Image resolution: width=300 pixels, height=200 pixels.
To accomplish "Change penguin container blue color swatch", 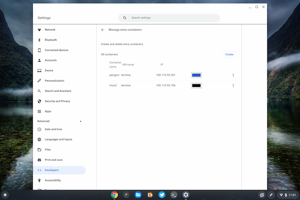I will [196, 75].
